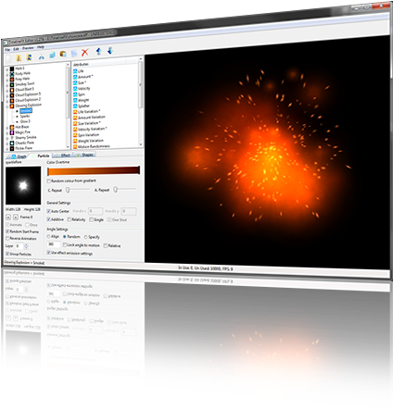Image resolution: width=393 pixels, height=410 pixels.
Task: Click the blue graph icon beside Splatter
Action: coord(75,106)
